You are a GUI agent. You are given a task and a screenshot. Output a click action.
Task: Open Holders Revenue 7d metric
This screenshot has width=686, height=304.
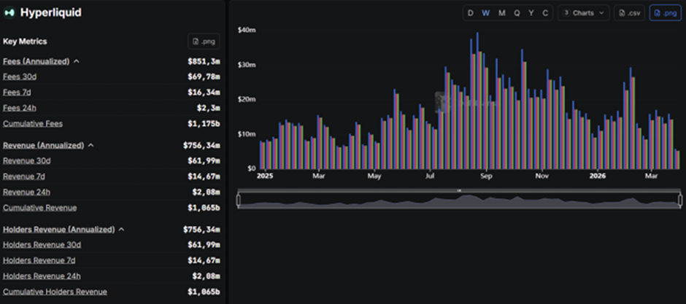(39, 260)
